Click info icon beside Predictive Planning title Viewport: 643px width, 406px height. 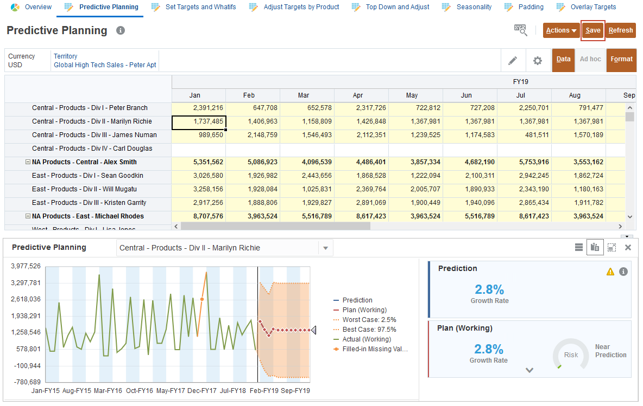coord(121,31)
